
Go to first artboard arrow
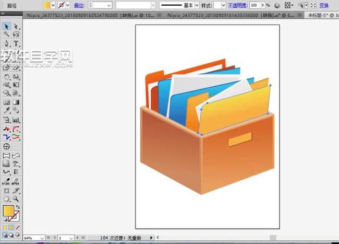(48, 238)
